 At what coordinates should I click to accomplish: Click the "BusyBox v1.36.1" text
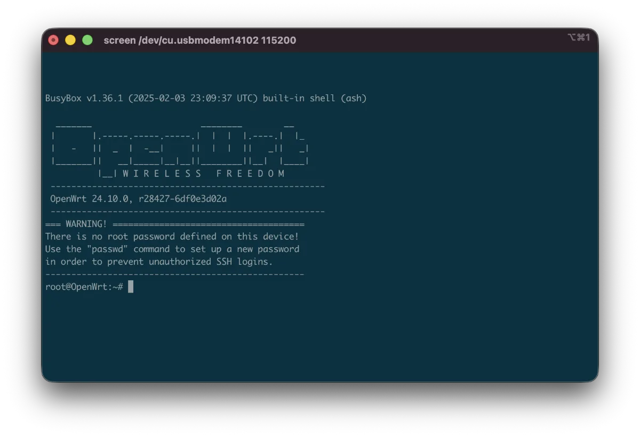point(84,98)
